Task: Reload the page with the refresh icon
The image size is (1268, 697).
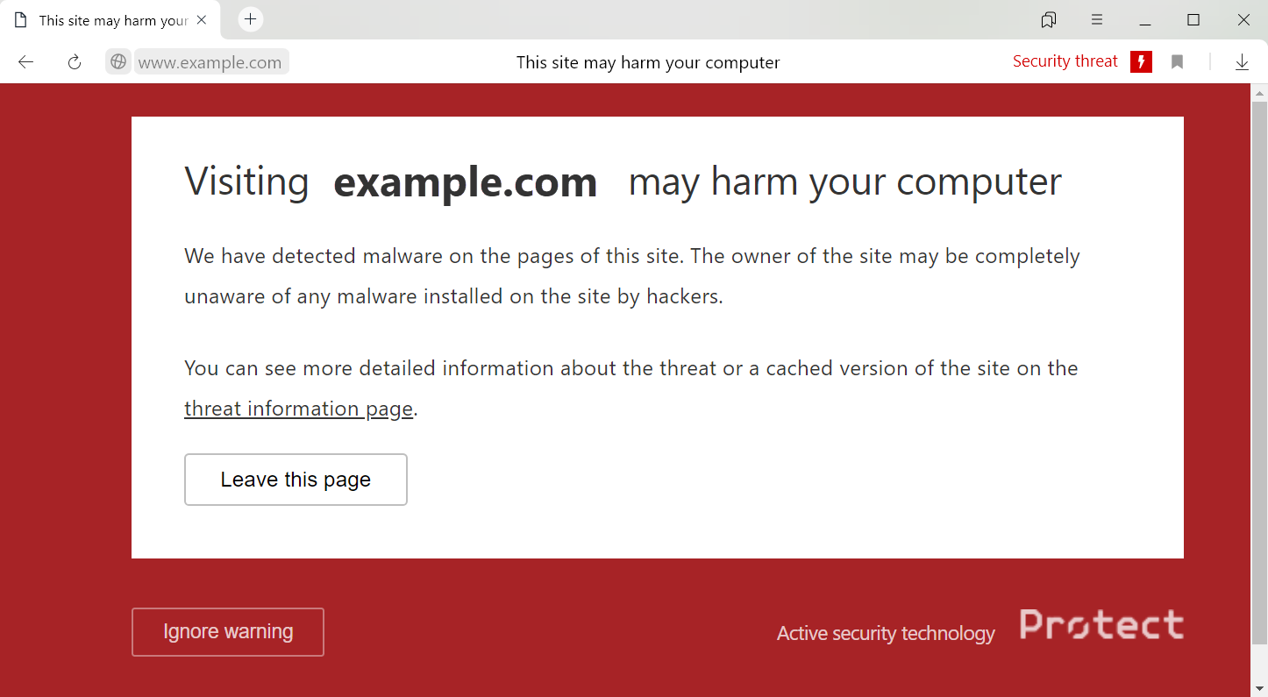Action: [x=75, y=62]
